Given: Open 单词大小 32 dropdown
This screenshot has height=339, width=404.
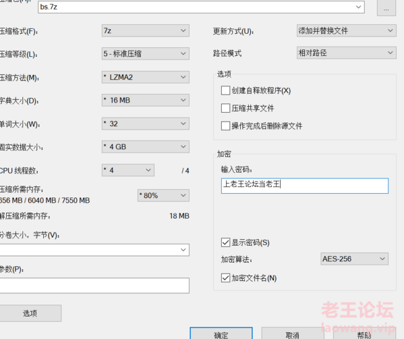Looking at the screenshot, I should (x=145, y=124).
